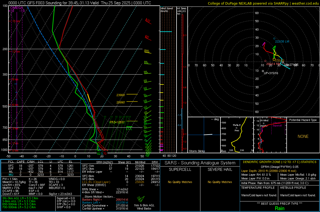Click the Bunkers Right = label
This screenshot has height=212, width=320.
coord(92,200)
